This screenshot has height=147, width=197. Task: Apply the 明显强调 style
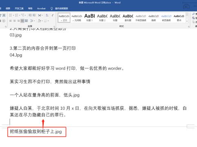tap(166, 18)
